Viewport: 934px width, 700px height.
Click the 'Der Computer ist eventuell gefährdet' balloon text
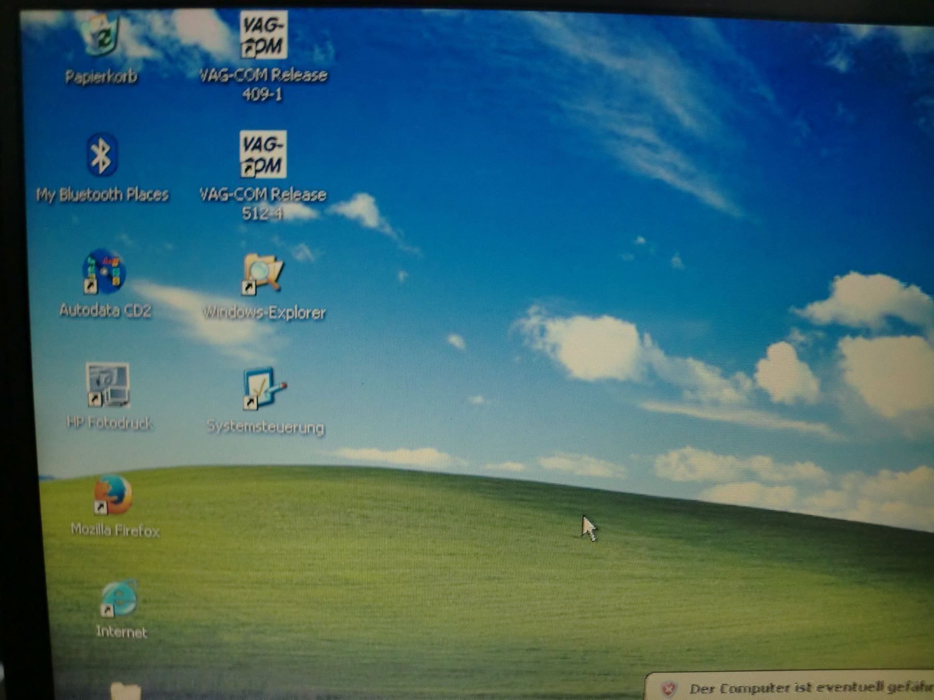tap(811, 689)
